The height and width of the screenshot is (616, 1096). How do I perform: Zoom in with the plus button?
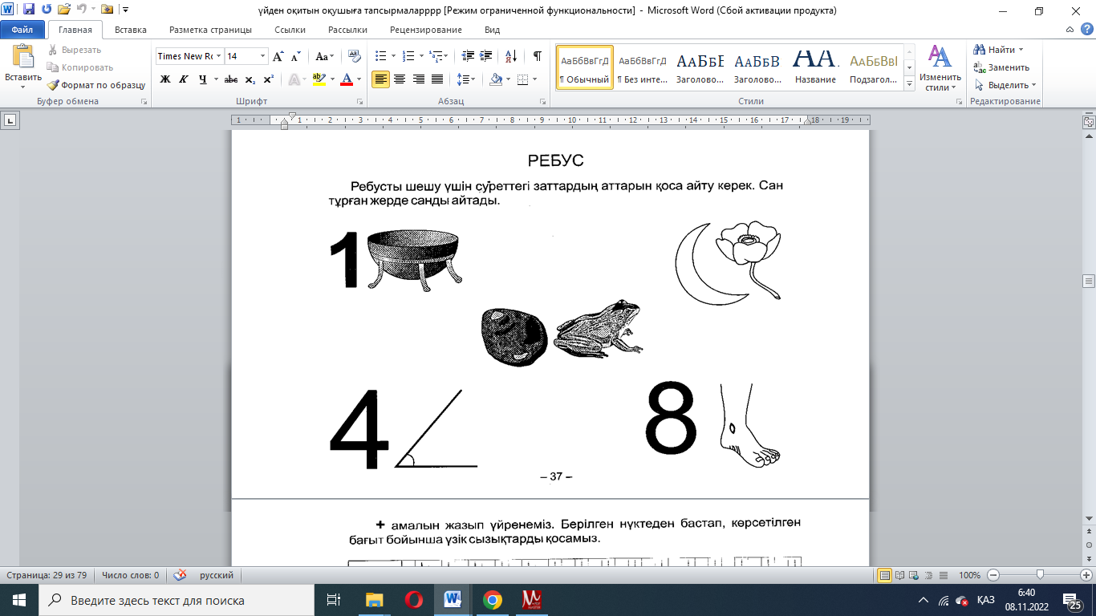click(1086, 575)
